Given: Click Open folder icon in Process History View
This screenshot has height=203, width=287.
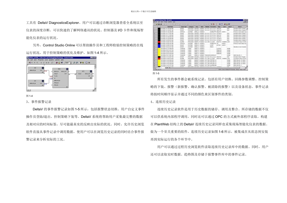Looking at the screenshot, I should pos(157,24).
